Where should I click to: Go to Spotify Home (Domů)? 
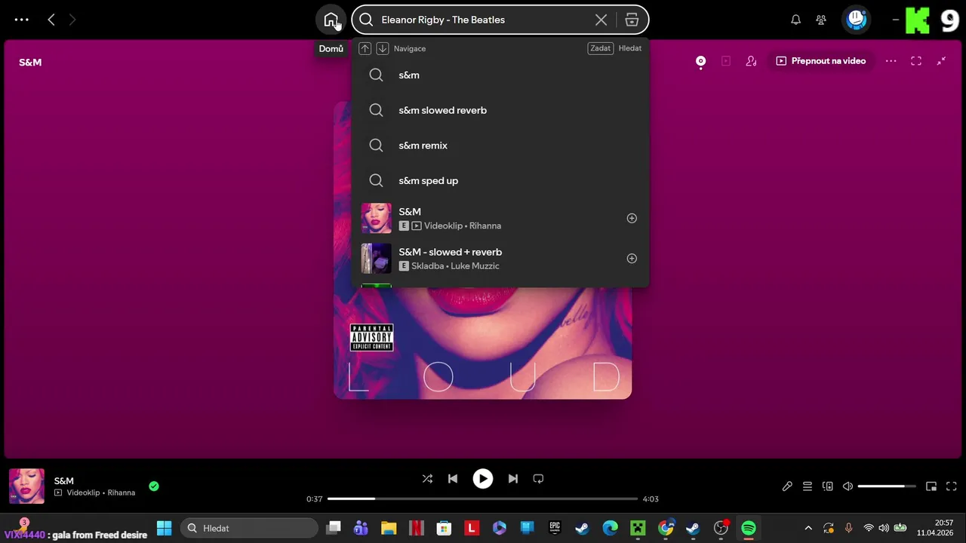click(x=331, y=20)
